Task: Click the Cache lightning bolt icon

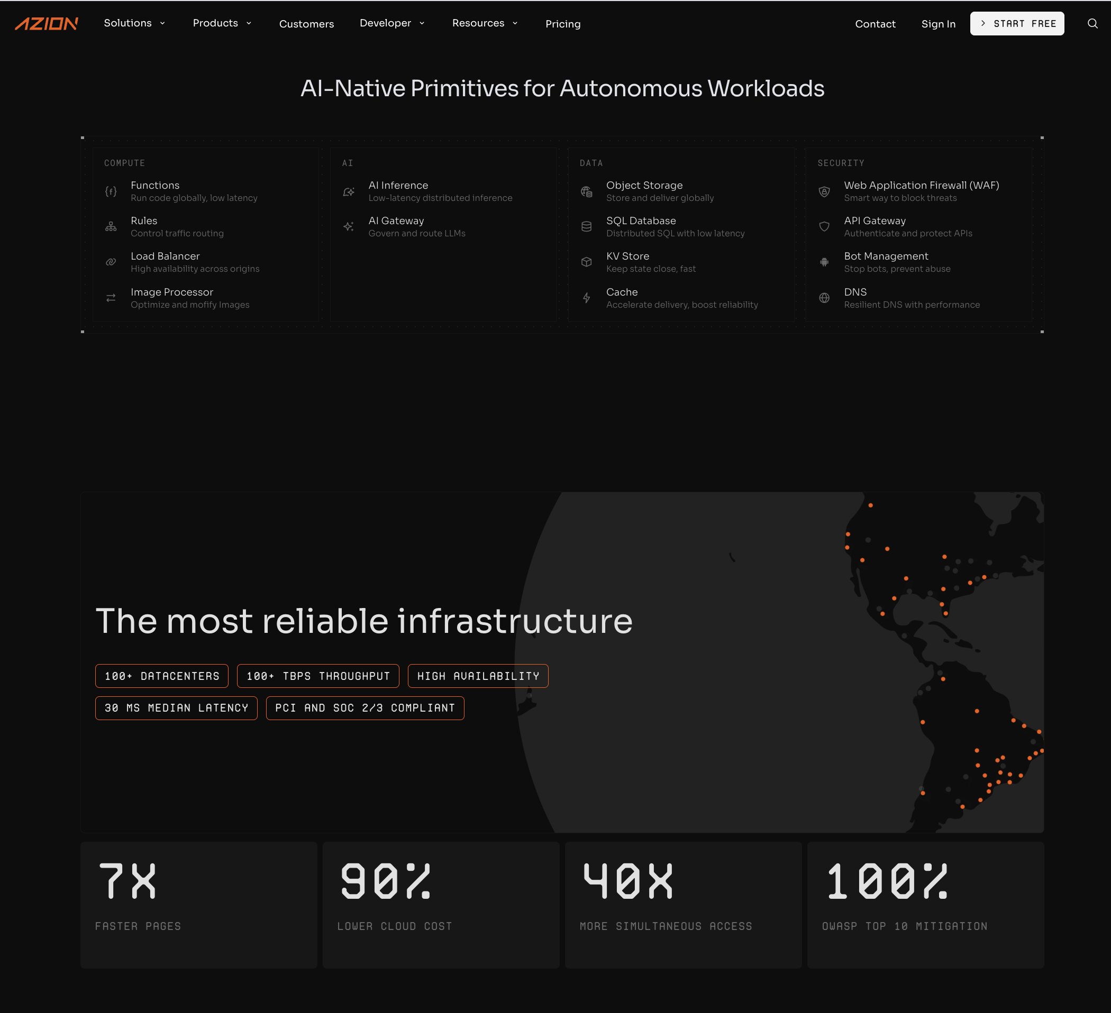Action: pos(586,298)
